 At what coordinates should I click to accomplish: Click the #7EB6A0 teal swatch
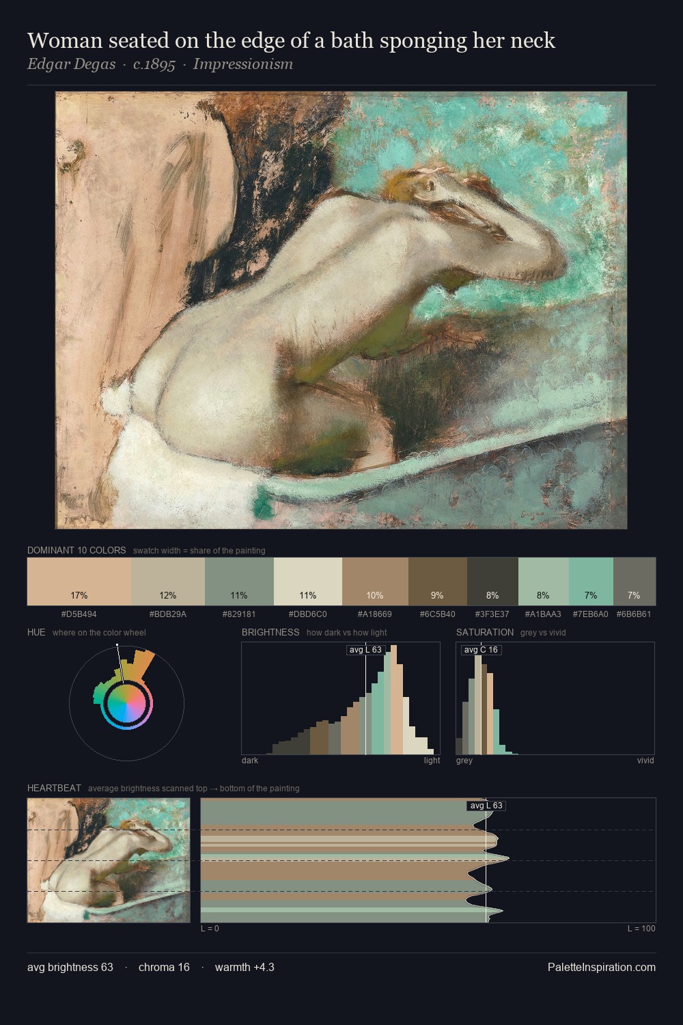[x=591, y=582]
